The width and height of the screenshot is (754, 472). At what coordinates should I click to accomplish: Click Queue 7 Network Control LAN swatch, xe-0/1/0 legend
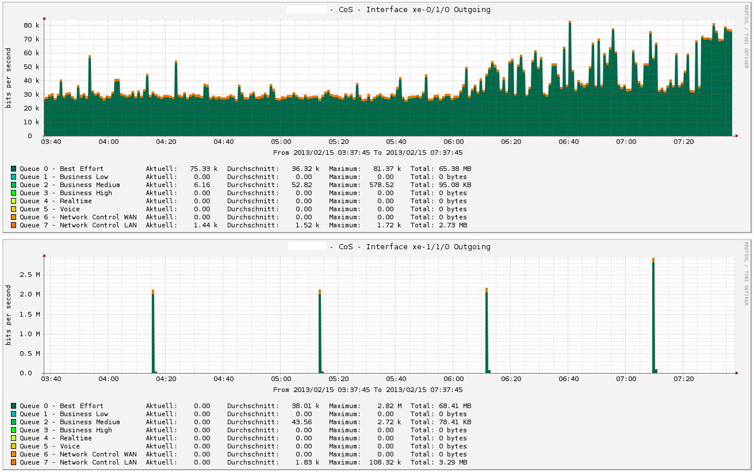click(13, 225)
